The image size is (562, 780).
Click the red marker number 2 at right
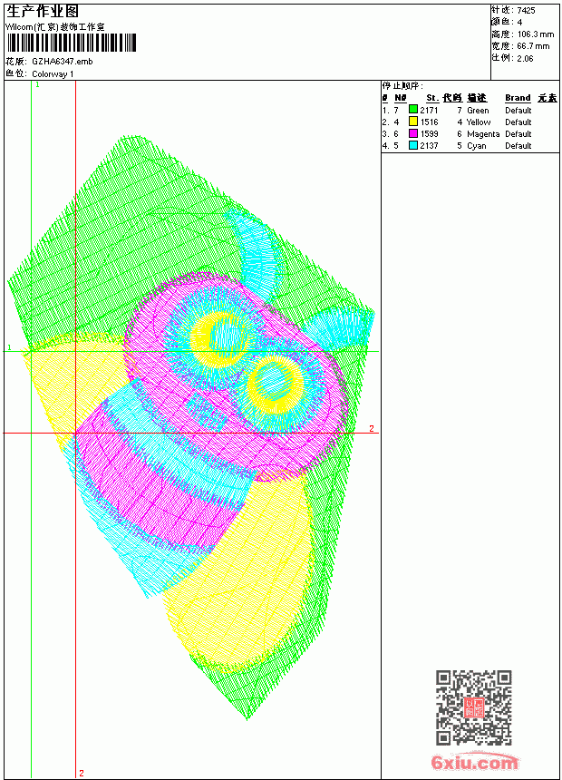pyautogui.click(x=372, y=428)
